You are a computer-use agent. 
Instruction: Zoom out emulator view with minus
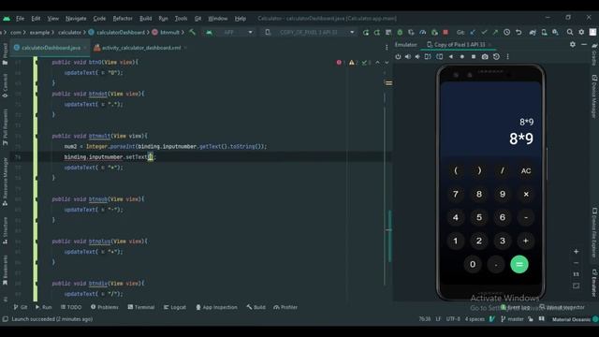(x=576, y=263)
